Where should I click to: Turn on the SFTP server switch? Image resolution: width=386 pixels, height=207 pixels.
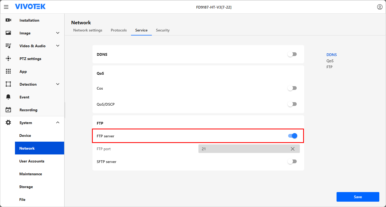pos(292,161)
